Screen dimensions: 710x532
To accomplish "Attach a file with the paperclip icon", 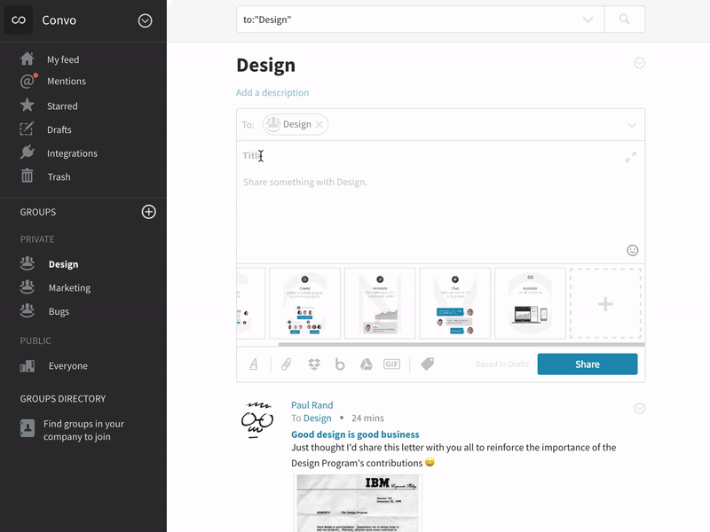I will [x=286, y=364].
